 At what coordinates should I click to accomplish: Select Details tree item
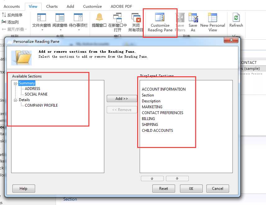pos(24,100)
